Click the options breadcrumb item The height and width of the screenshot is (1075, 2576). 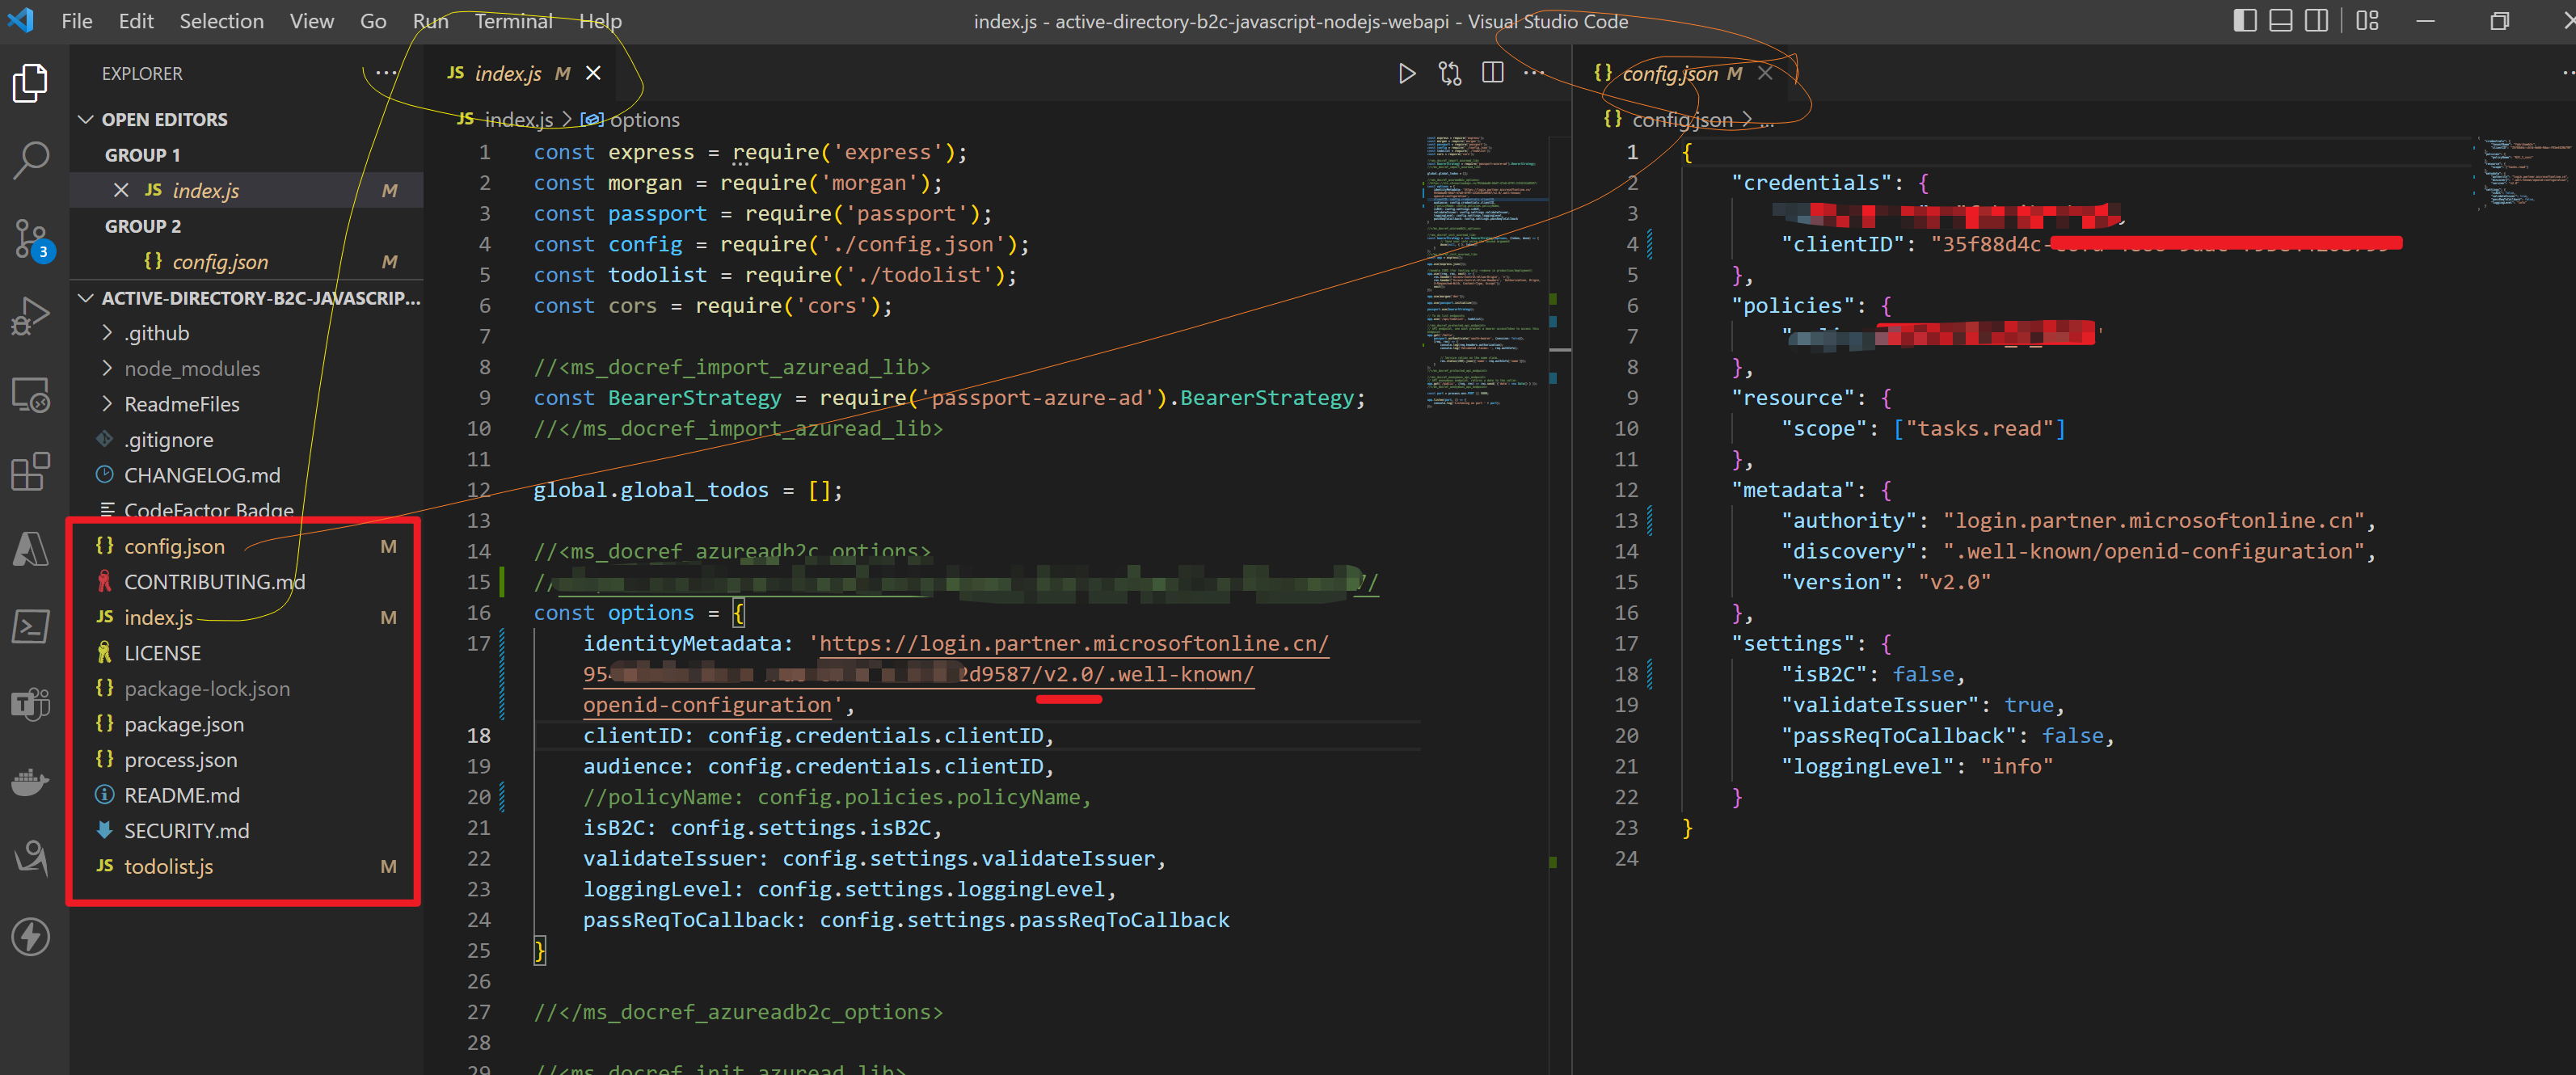click(644, 120)
